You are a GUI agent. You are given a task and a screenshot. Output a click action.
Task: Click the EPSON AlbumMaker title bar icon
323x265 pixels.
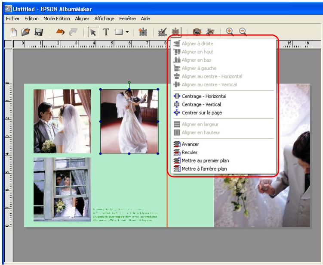tap(8, 9)
